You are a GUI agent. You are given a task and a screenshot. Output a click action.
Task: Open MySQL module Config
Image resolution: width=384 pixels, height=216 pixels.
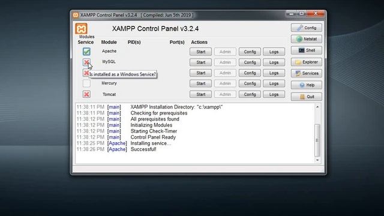point(250,62)
